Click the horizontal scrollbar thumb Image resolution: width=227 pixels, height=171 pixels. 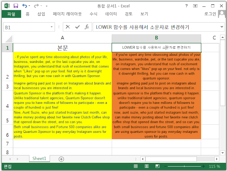(171, 159)
